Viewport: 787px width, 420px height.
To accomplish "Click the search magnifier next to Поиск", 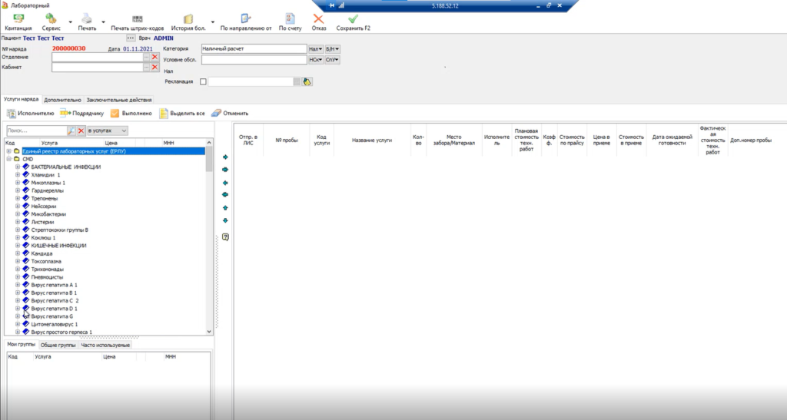I will [71, 131].
